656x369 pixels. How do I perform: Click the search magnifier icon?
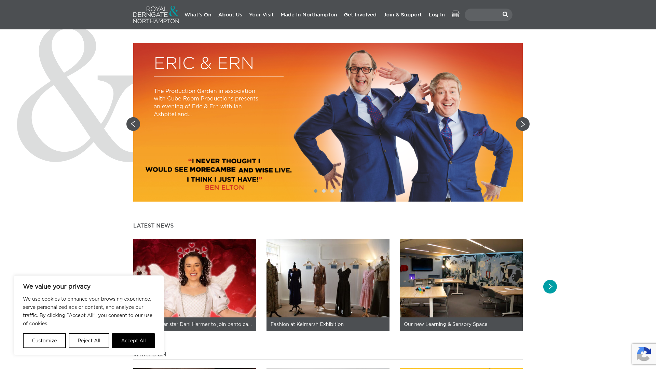[x=505, y=14]
